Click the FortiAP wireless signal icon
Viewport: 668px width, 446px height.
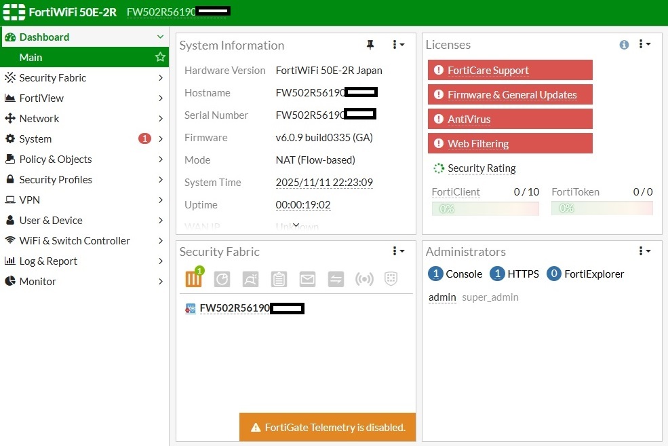tap(364, 279)
